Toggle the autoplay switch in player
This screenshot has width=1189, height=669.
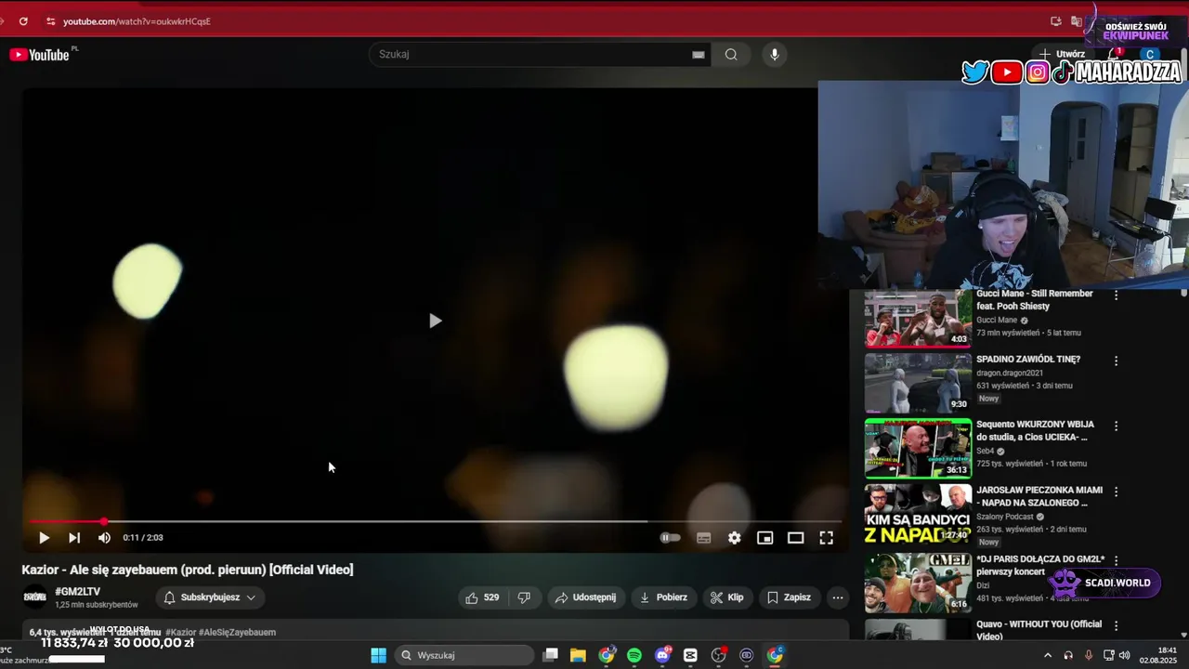670,538
